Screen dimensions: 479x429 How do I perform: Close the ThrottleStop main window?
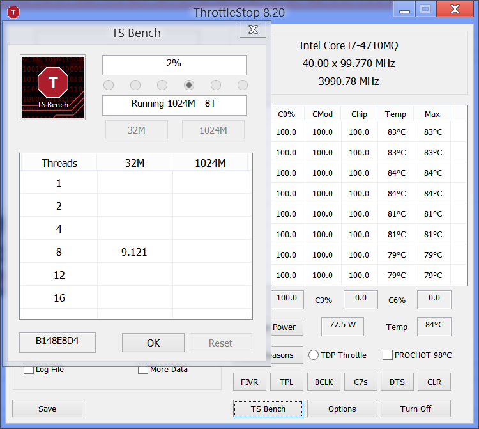click(455, 9)
